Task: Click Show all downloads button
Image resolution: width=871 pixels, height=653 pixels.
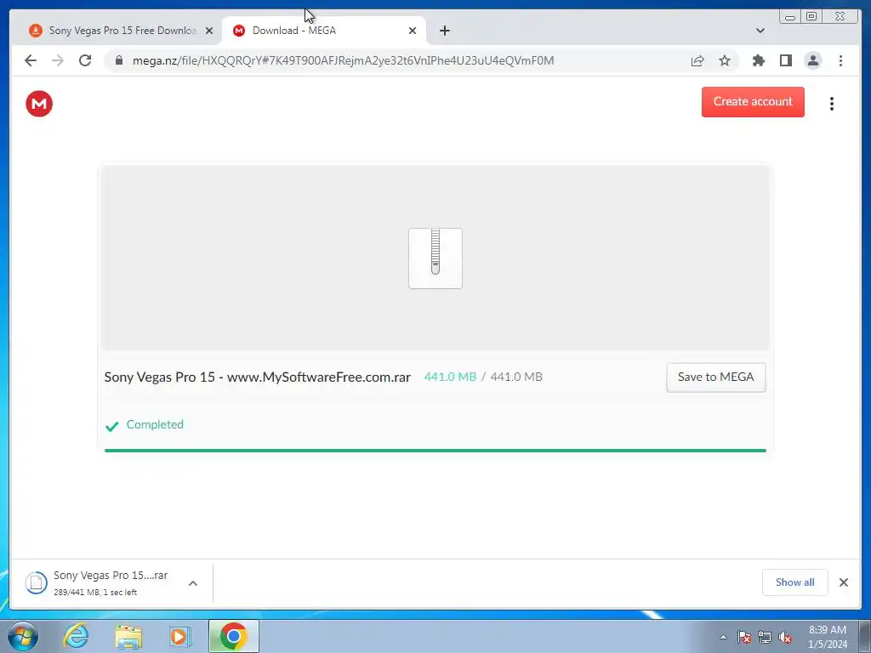Action: pos(795,582)
